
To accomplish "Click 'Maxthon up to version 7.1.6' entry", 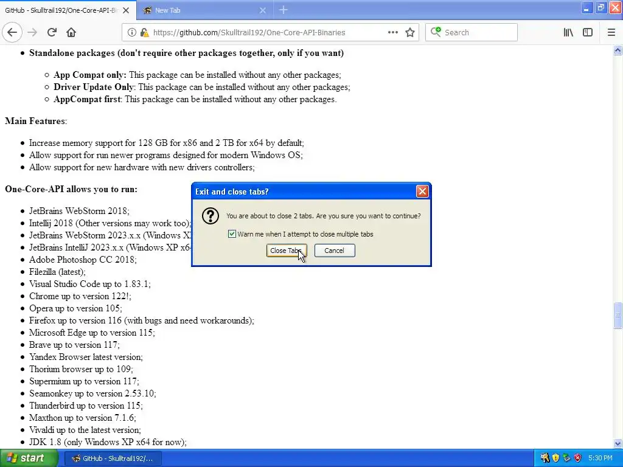I will click(83, 418).
